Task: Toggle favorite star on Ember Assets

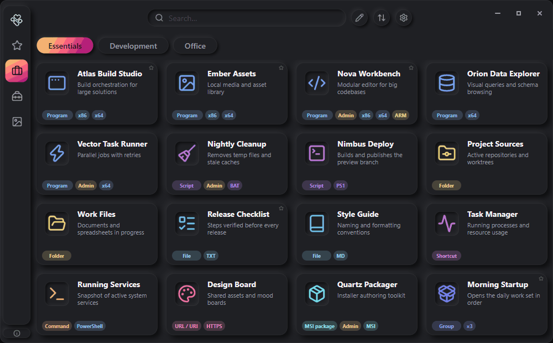Action: (x=281, y=67)
